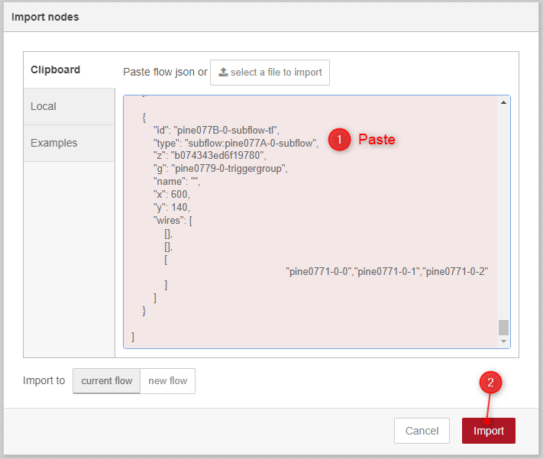This screenshot has height=459, width=543.
Task: Click the "wires" line in the JSON text
Action: pos(173,220)
